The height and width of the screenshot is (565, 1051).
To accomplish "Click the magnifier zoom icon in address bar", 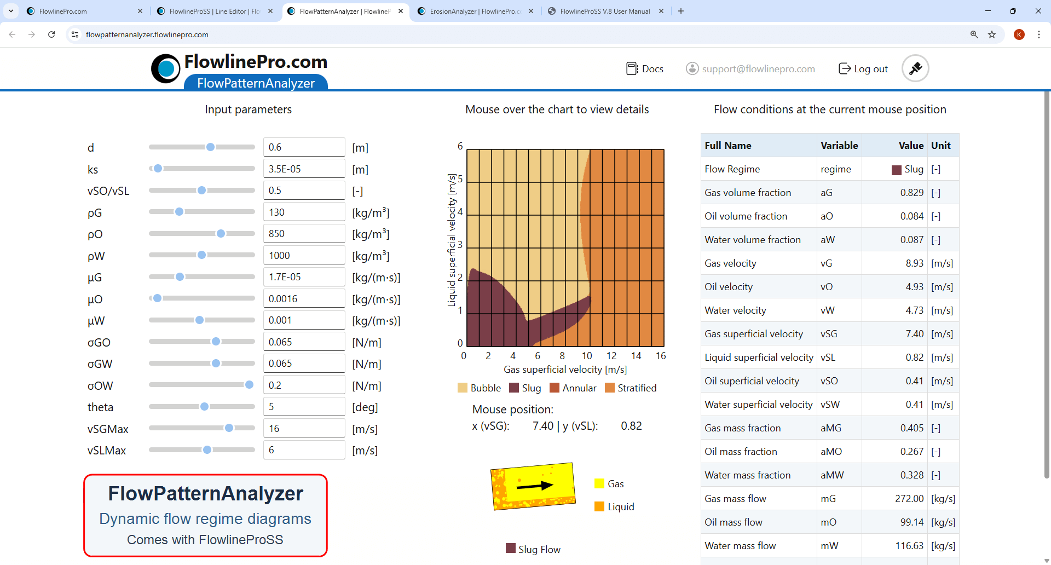I will click(974, 34).
